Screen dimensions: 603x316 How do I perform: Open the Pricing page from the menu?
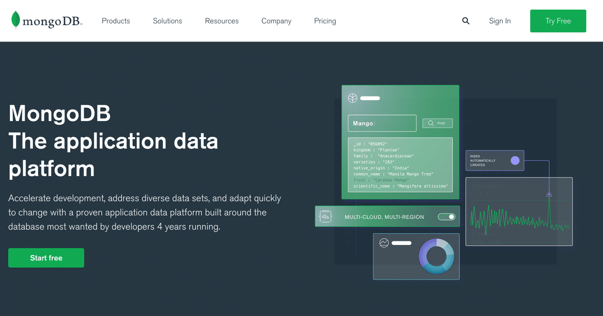325,21
